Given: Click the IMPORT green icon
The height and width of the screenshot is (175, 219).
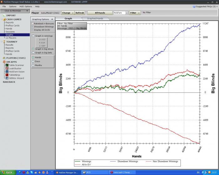Looking at the screenshot, I should [4, 15].
